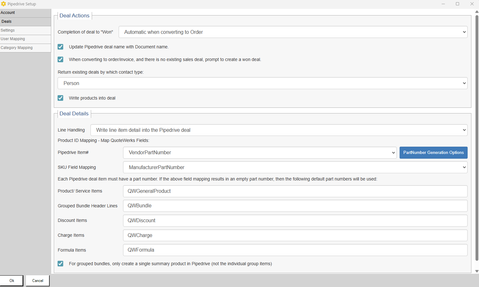Select the Category Mapping tab
Image resolution: width=479 pixels, height=287 pixels.
click(x=25, y=48)
